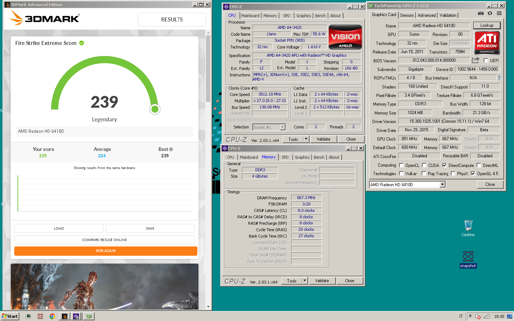Toggle the OpenCL checkbox
The height and width of the screenshot is (321, 514).
click(x=401, y=165)
